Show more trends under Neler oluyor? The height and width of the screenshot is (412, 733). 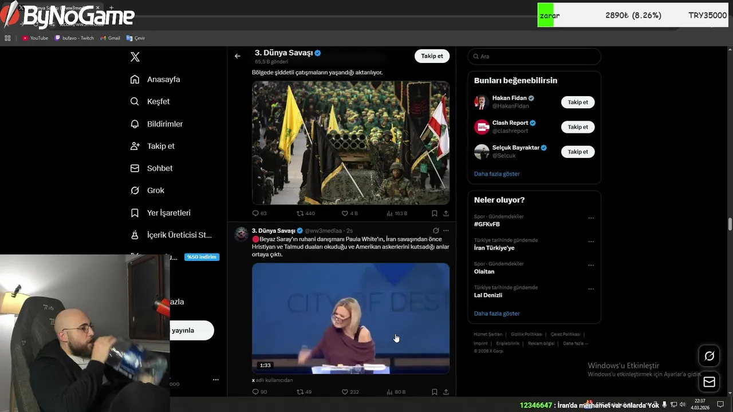tap(496, 314)
